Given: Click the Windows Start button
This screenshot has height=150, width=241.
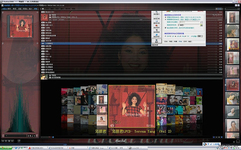Looking at the screenshot, I should coord(6,148).
